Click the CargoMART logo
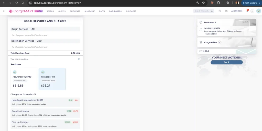 click(x=22, y=11)
